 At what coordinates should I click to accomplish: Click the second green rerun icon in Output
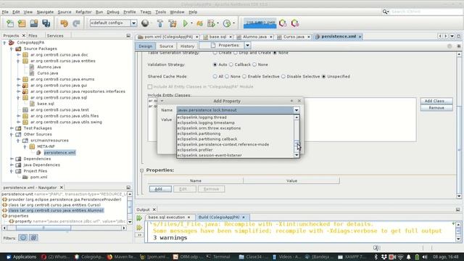point(139,227)
